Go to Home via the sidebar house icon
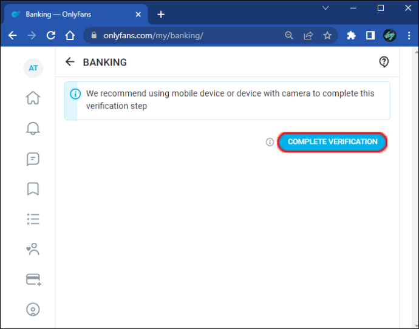Viewport: 419px width, 329px height. point(33,98)
